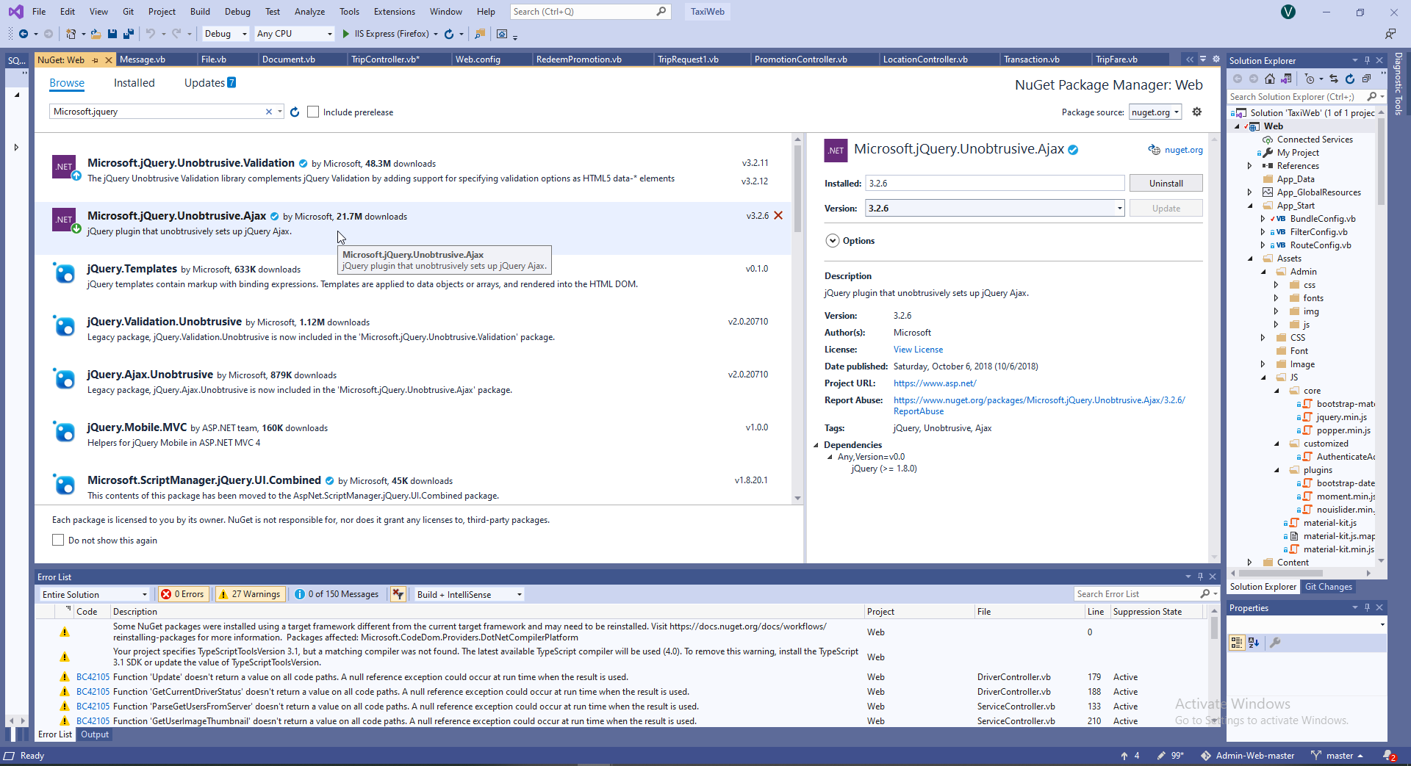The image size is (1411, 766).
Task: Focus the Search Error List field
Action: 1136,594
